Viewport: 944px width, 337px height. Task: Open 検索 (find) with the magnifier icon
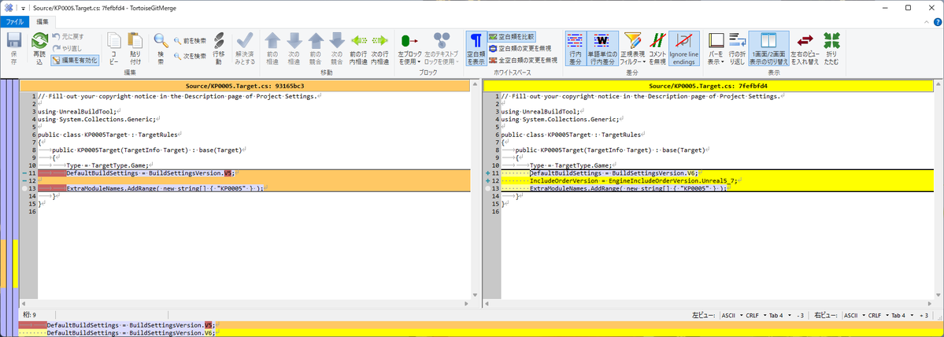161,46
